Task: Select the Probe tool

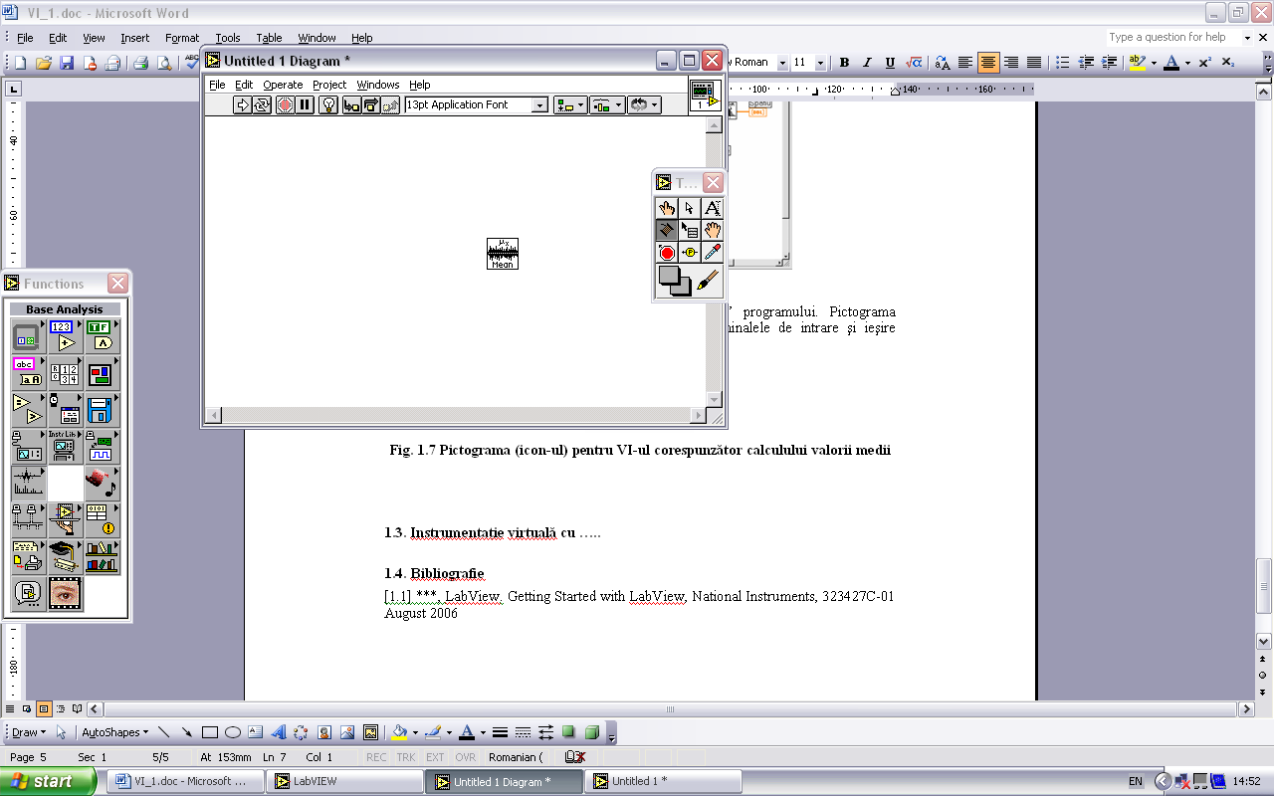Action: tap(690, 253)
